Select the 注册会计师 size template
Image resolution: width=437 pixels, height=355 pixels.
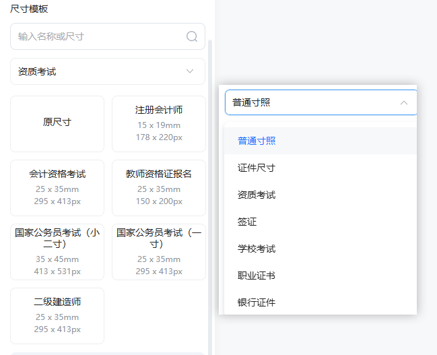tap(159, 124)
